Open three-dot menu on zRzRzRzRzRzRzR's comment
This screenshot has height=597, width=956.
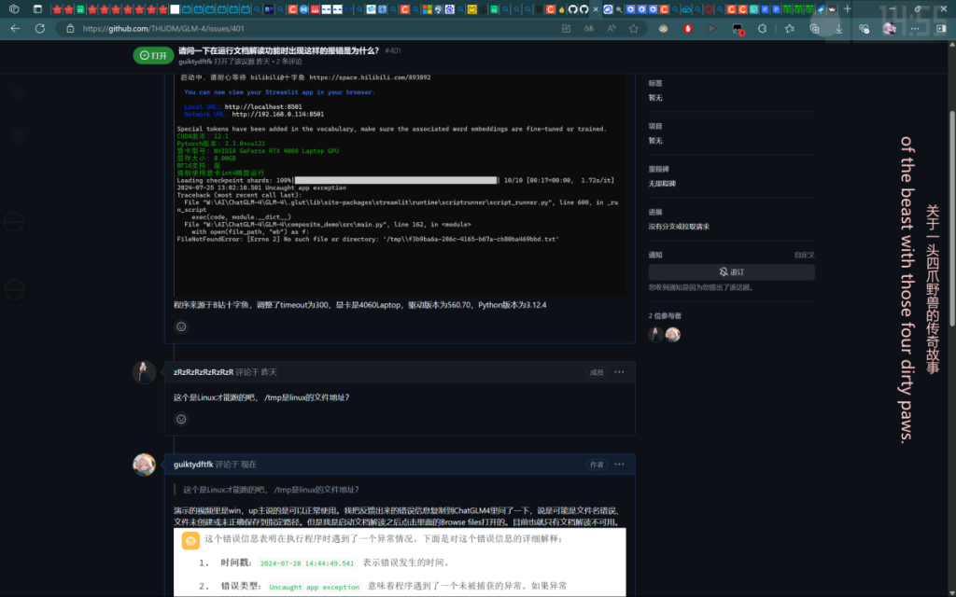click(x=619, y=372)
